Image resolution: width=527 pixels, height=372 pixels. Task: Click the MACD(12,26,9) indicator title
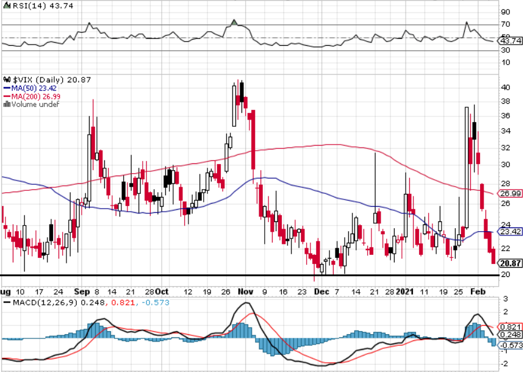45,302
